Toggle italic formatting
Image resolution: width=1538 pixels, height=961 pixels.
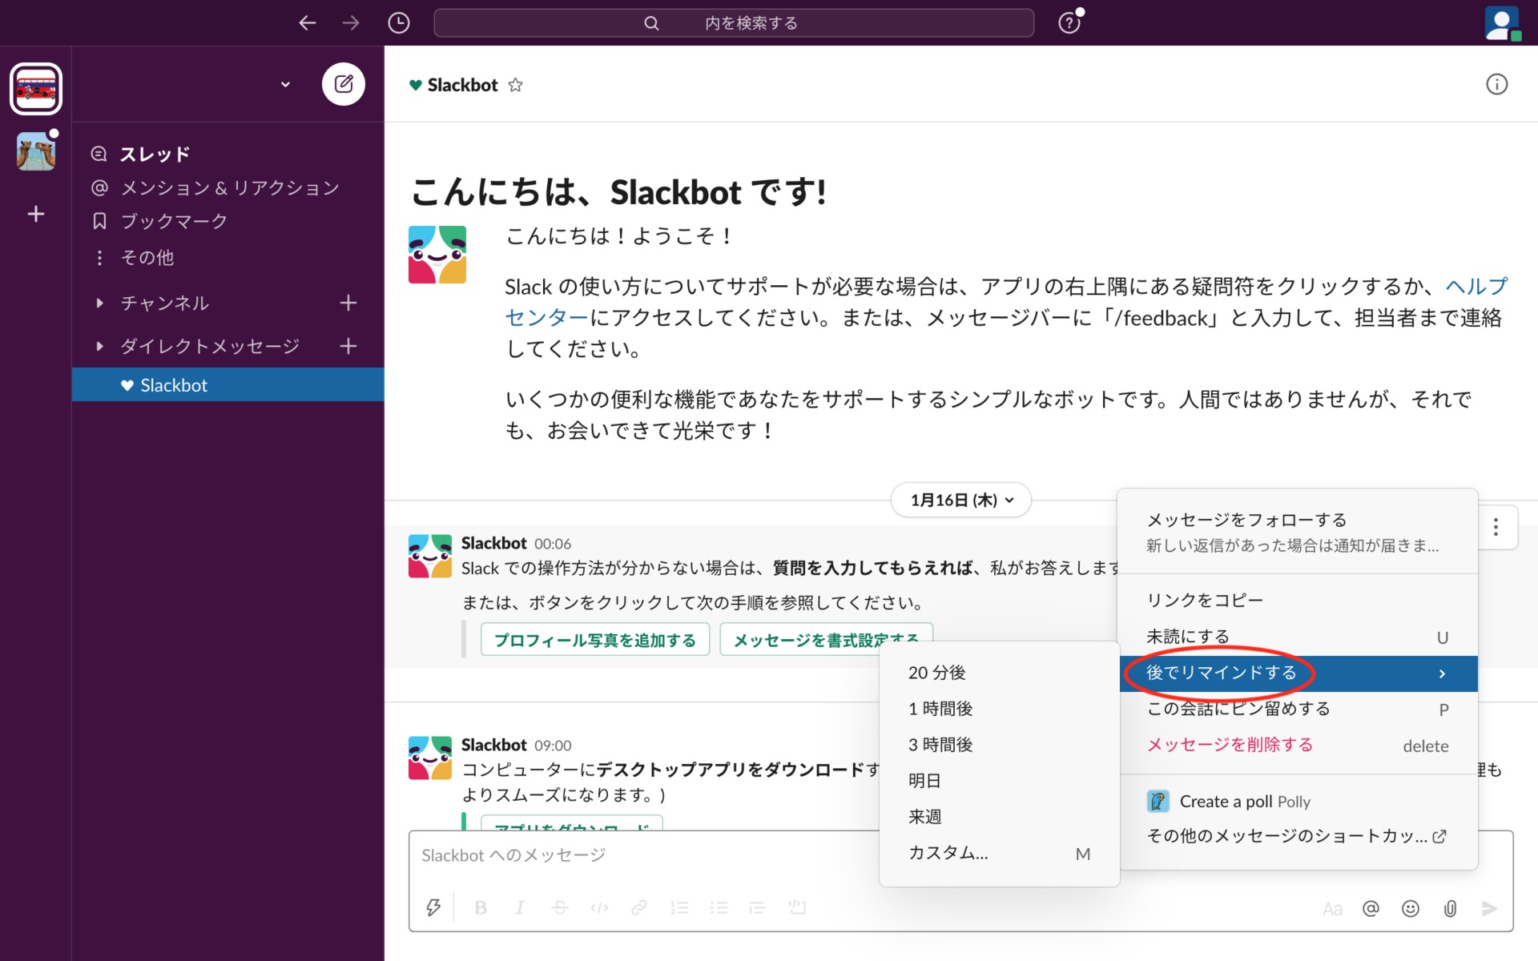point(520,907)
